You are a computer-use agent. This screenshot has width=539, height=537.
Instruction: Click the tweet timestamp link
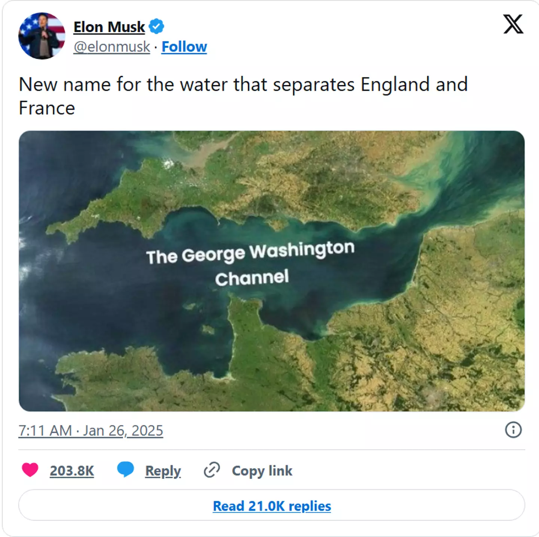point(91,430)
